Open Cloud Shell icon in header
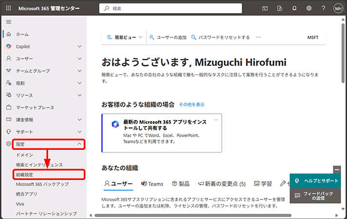The width and height of the screenshot is (347, 219). [265, 8]
